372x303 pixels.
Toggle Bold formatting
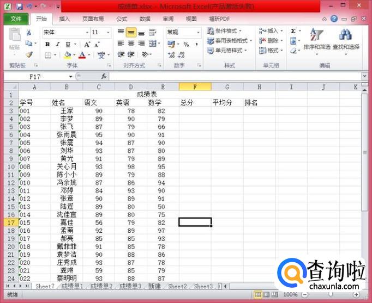point(47,44)
